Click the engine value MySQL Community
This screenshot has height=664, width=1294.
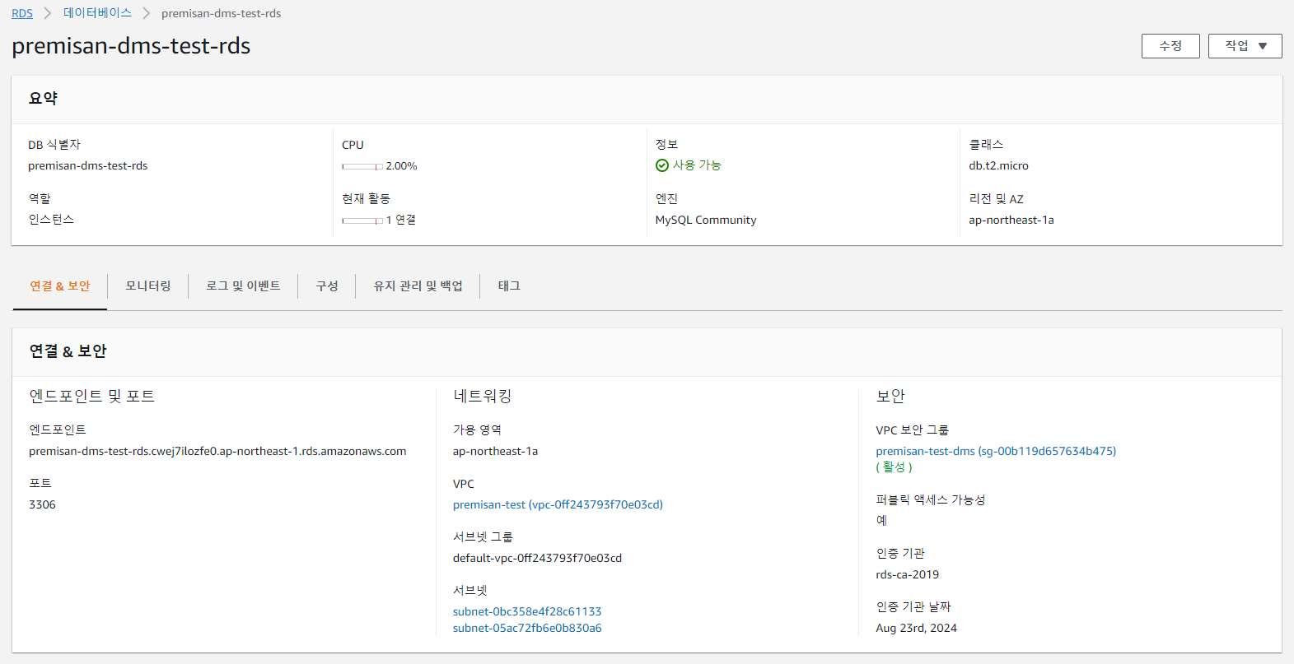point(706,220)
